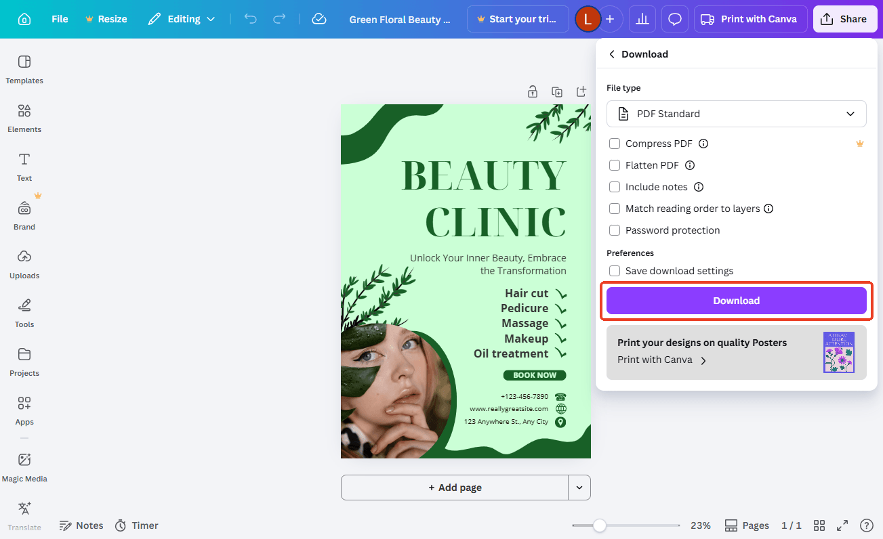Select the Text tool in sidebar
Image resolution: width=883 pixels, height=539 pixels.
coord(24,167)
